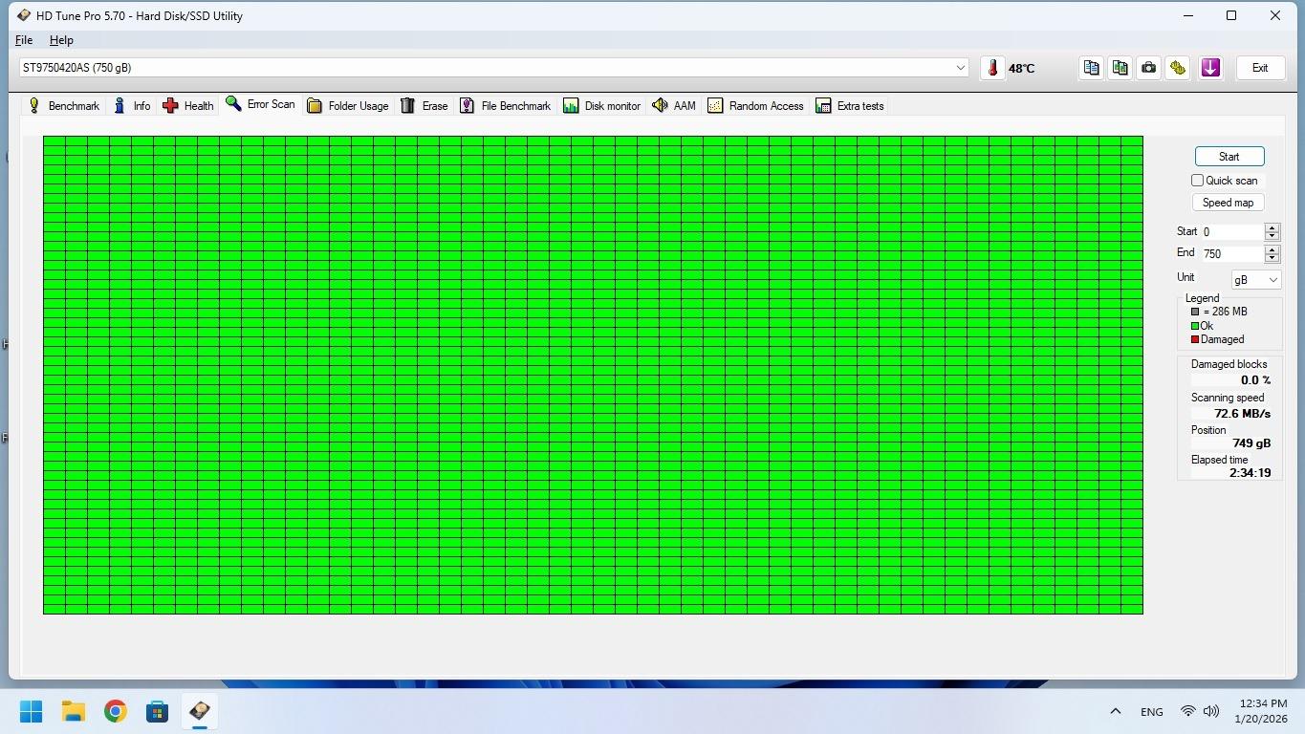Copy text results to clipboard icon
The width and height of the screenshot is (1305, 734).
pos(1091,68)
